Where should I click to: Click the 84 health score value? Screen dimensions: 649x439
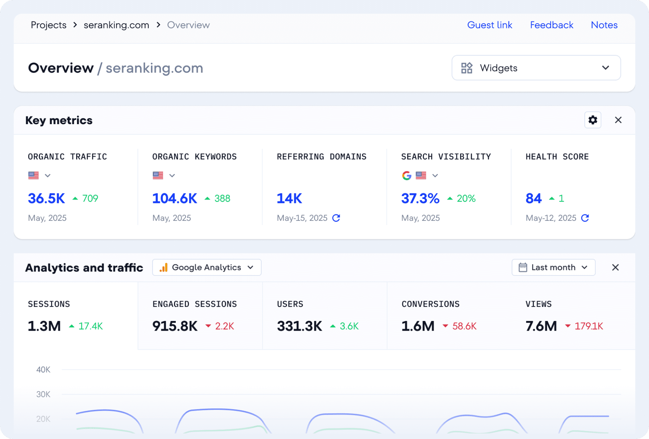tap(534, 198)
